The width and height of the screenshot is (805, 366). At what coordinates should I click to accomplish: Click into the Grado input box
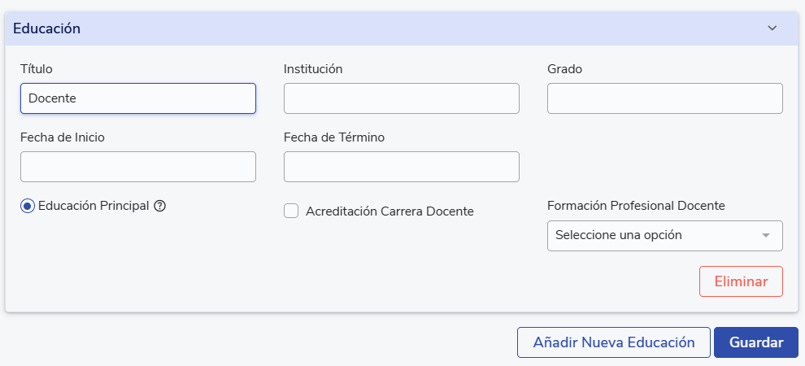click(x=664, y=98)
